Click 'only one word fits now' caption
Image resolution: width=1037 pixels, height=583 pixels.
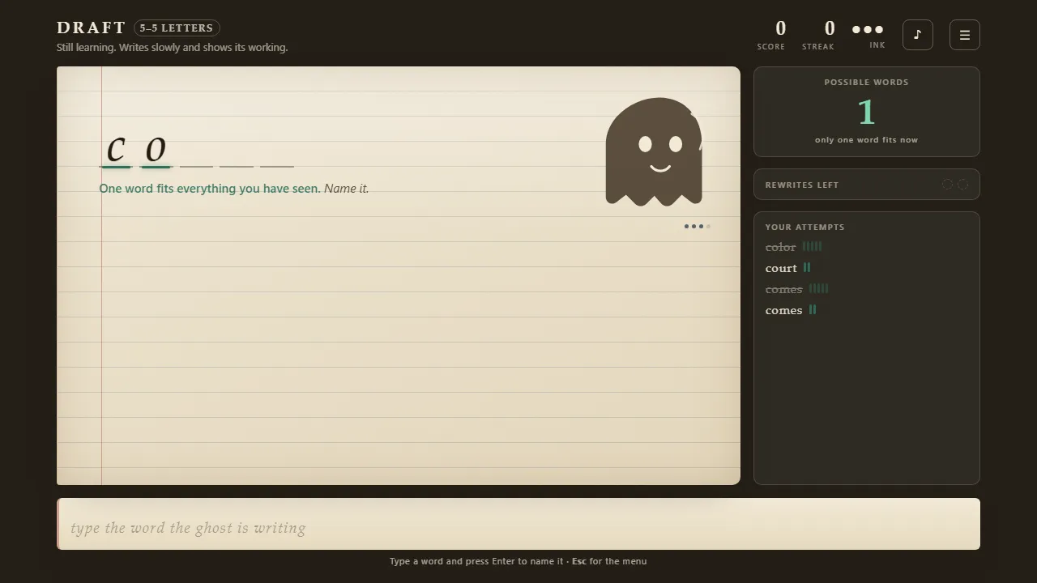(866, 140)
